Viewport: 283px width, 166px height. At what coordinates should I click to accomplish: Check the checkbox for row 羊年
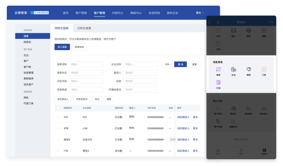click(x=58, y=128)
